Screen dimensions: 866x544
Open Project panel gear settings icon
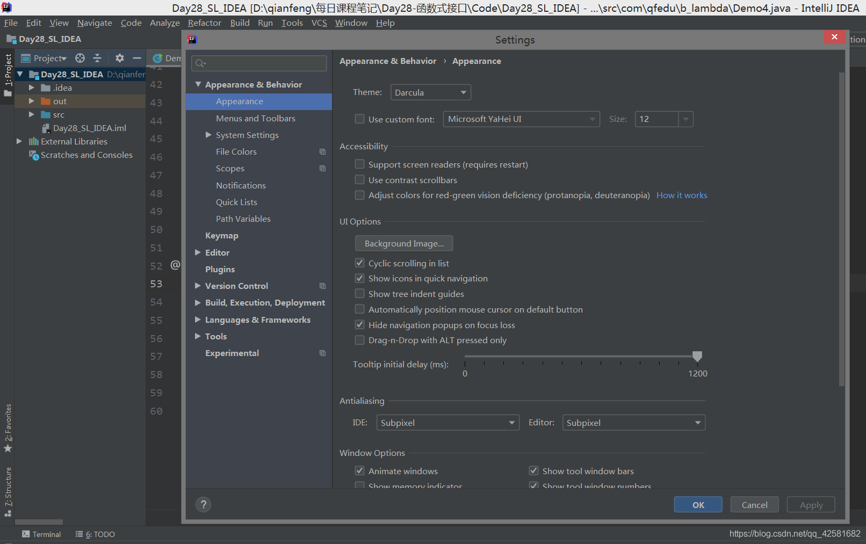pos(120,58)
